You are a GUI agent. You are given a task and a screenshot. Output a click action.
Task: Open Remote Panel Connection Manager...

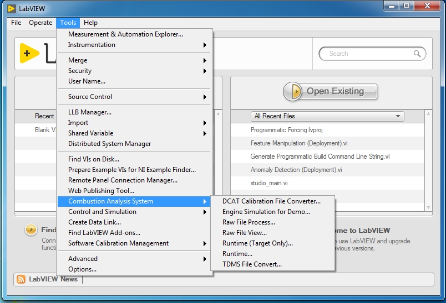pyautogui.click(x=134, y=180)
